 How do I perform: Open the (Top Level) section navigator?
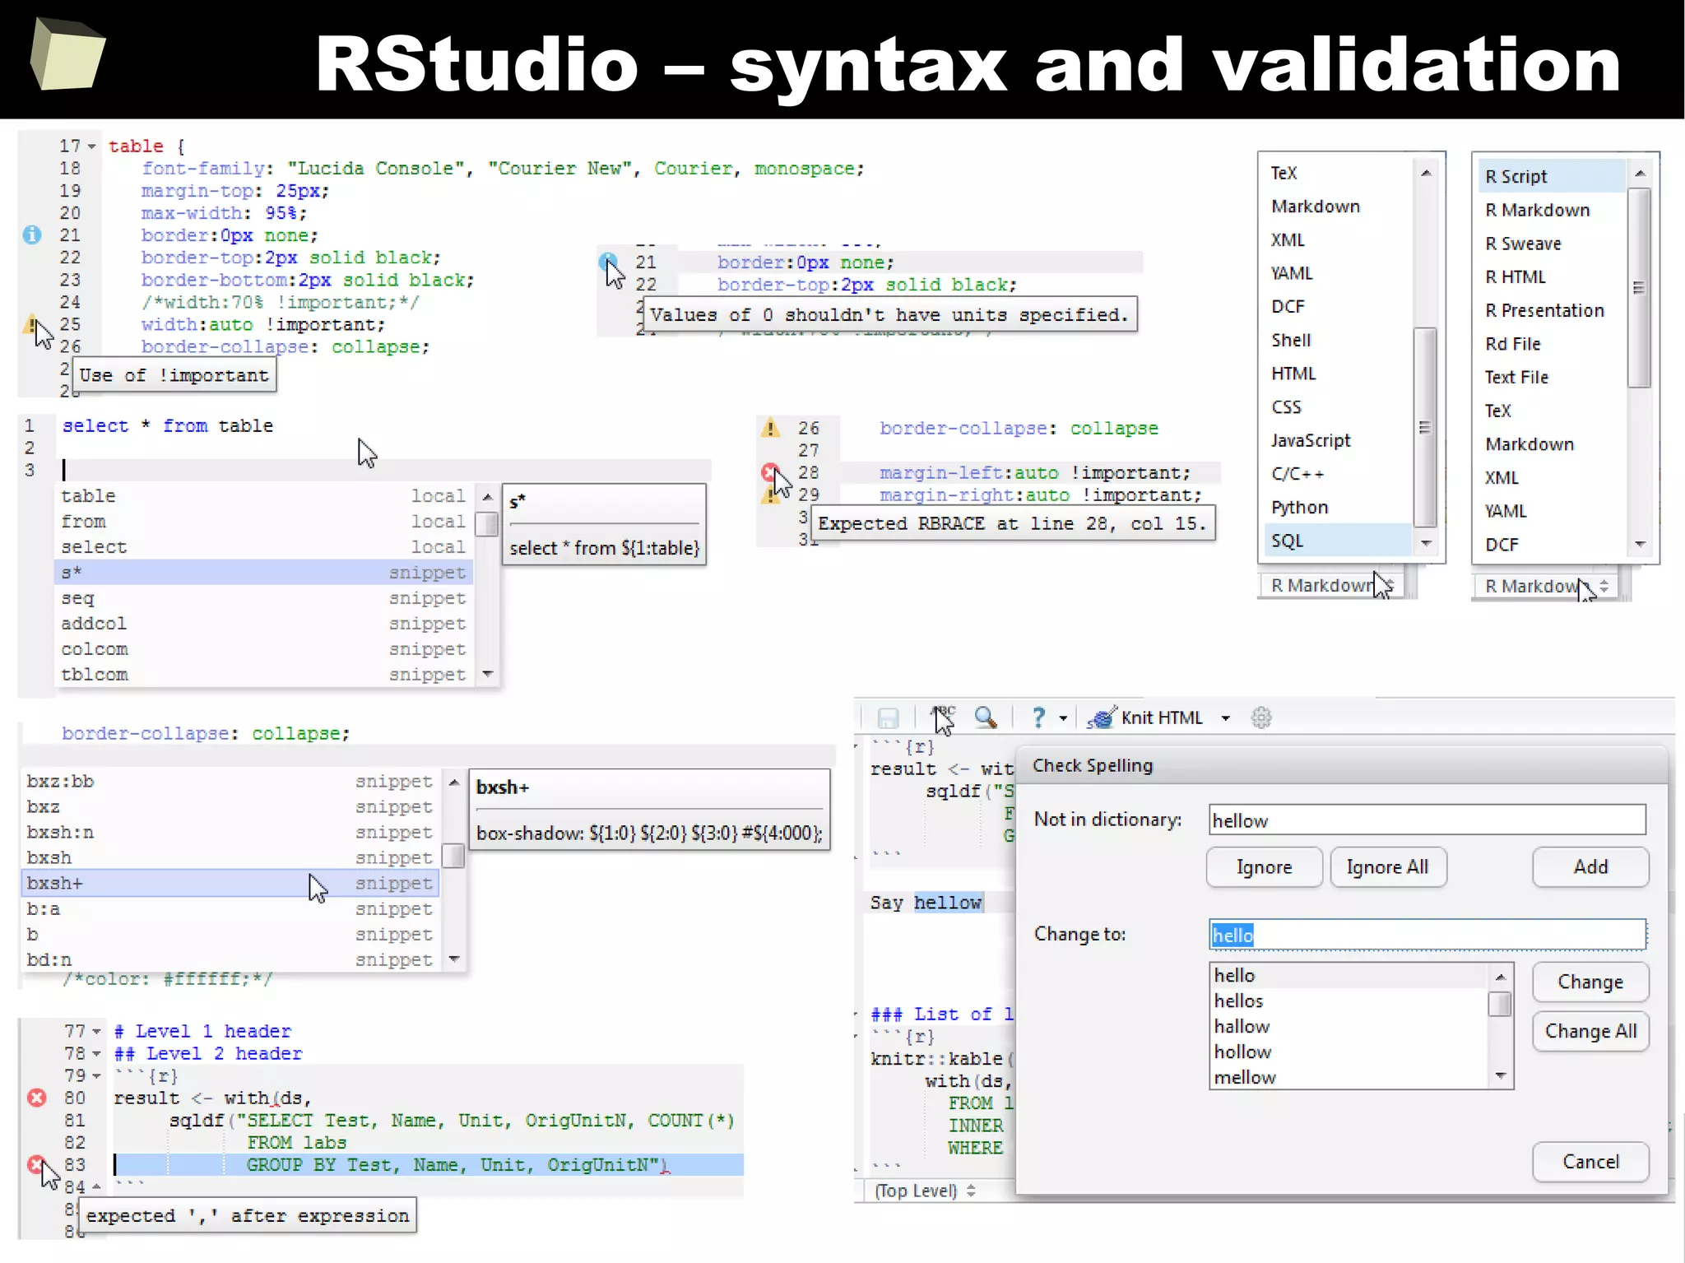coord(925,1191)
